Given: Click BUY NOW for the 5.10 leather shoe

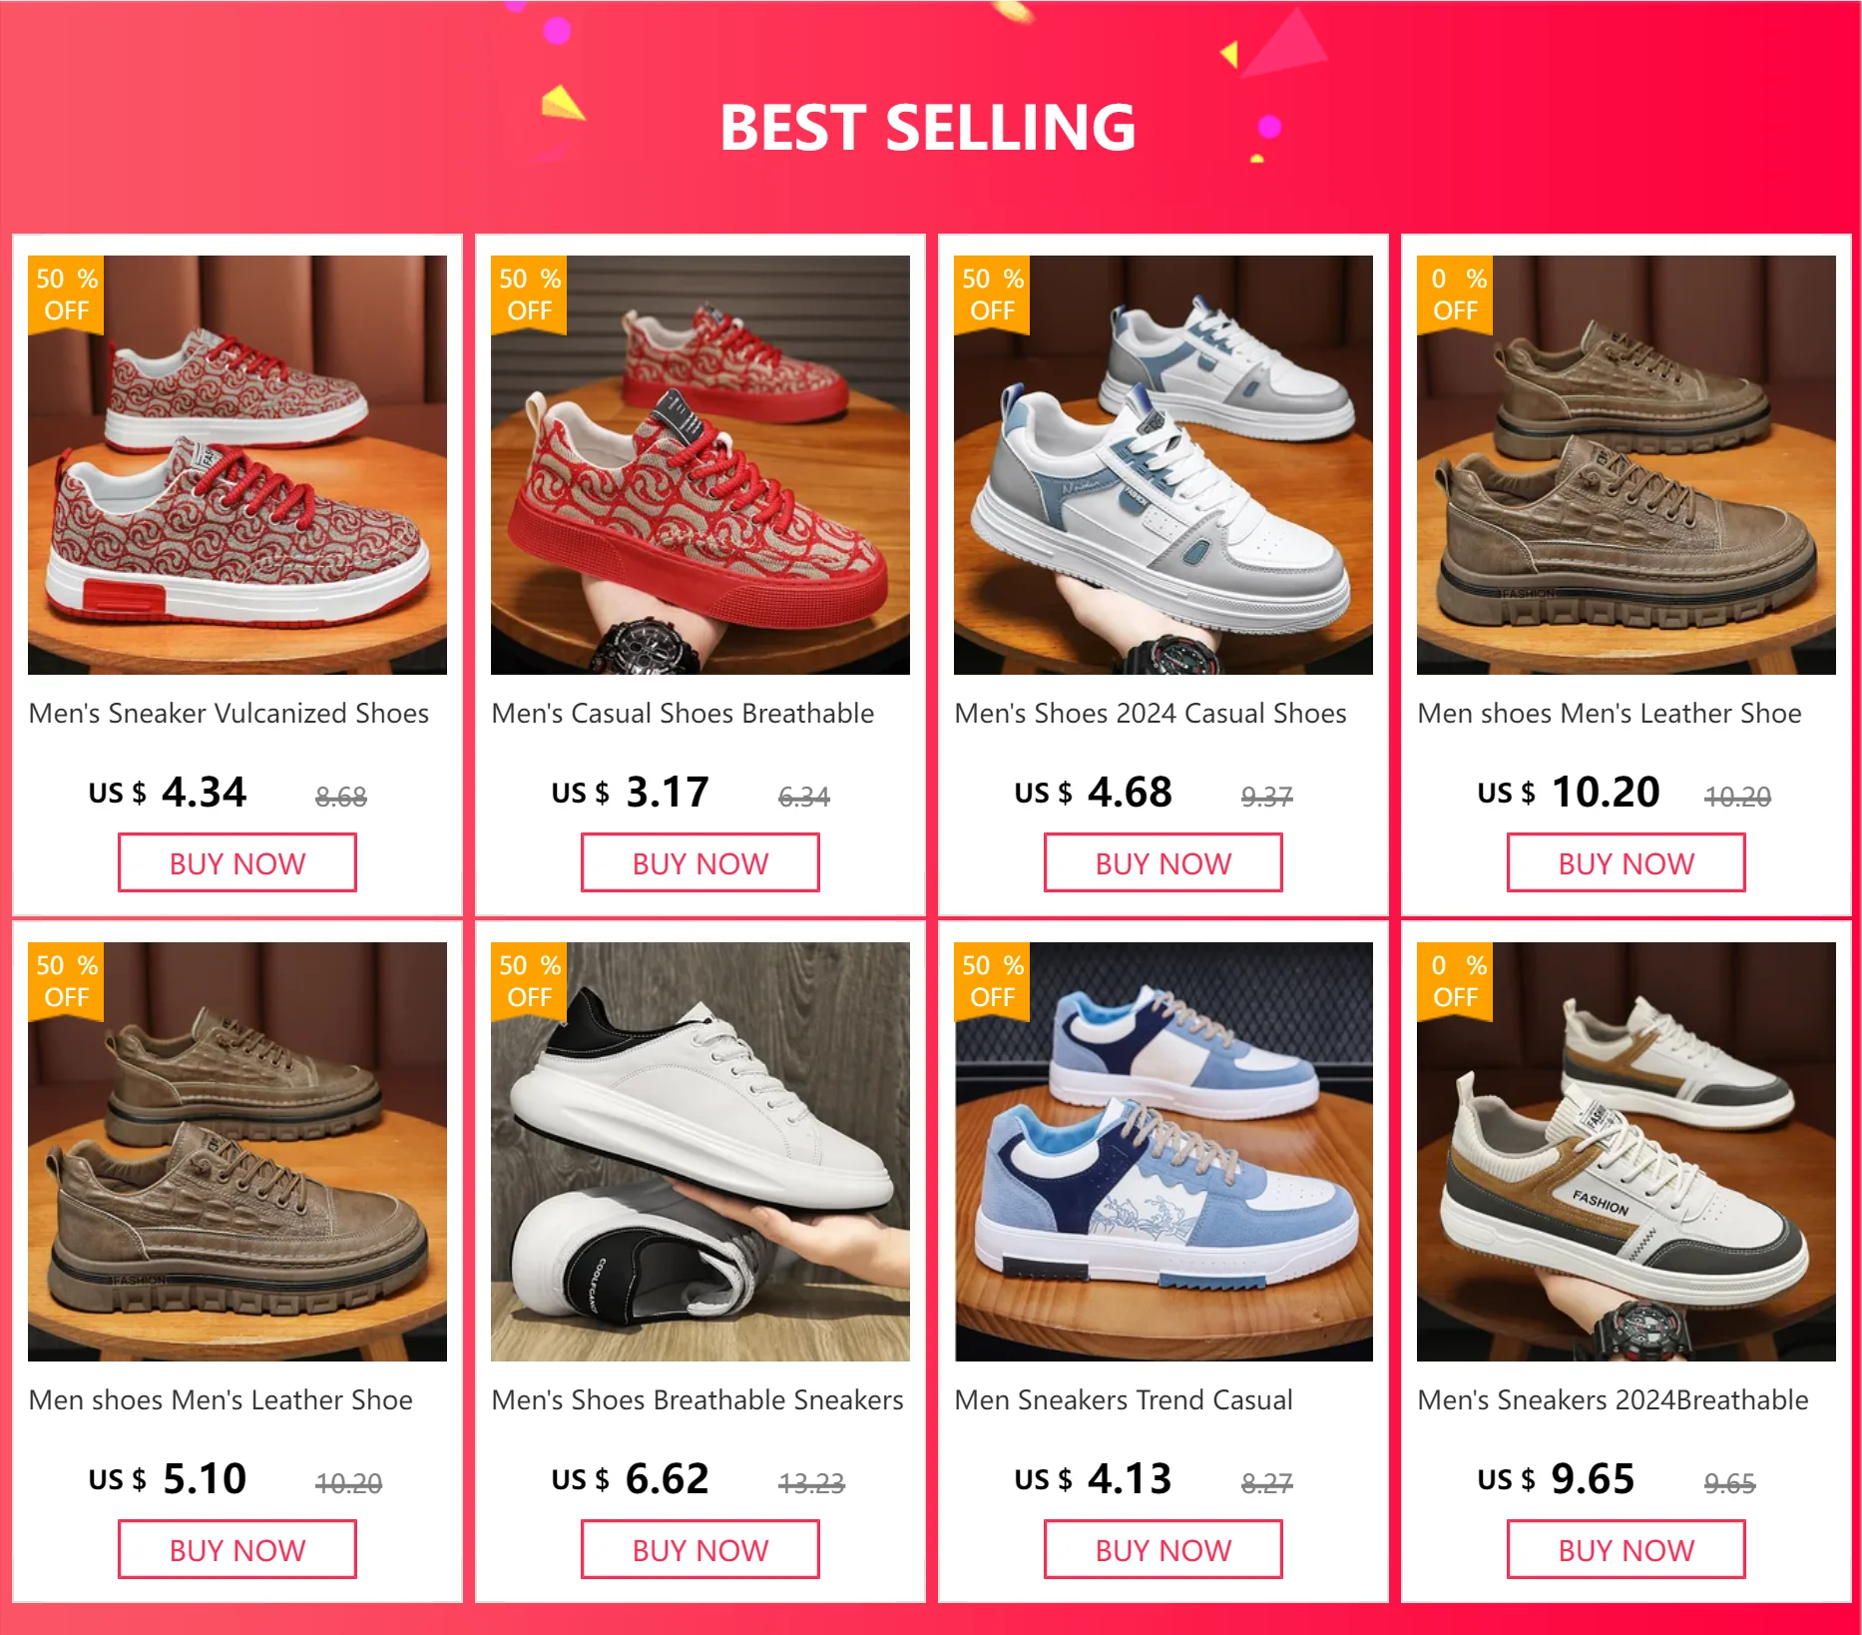Looking at the screenshot, I should pos(237,1550).
